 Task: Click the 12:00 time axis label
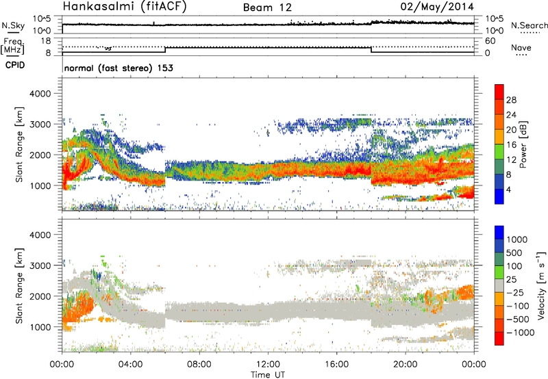coord(268,365)
